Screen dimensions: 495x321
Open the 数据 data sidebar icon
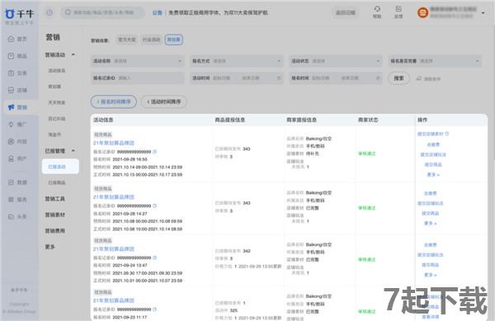[x=11, y=182]
